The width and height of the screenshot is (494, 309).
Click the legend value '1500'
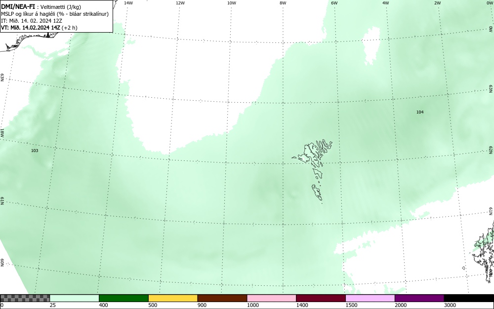coord(351,305)
